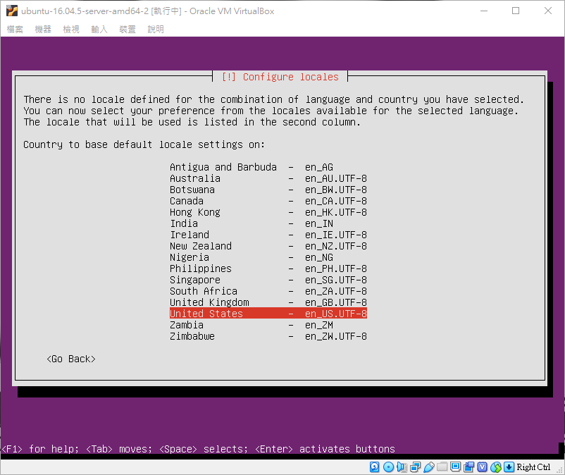565x475 pixels.
Task: Select New Zealand locale entry
Action: click(268, 246)
